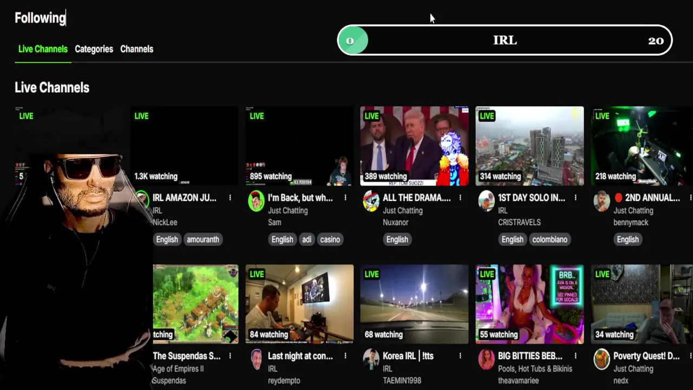Viewport: 693px width, 390px height.
Task: Open stream title I'm Back, but wh...
Action: click(300, 198)
